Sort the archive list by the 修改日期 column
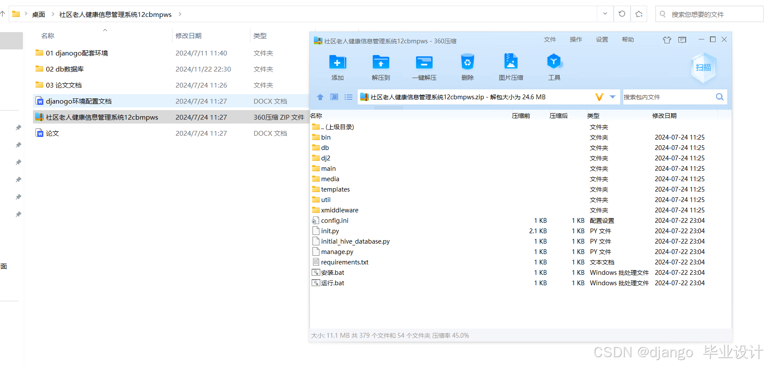The image size is (765, 365). click(x=664, y=116)
